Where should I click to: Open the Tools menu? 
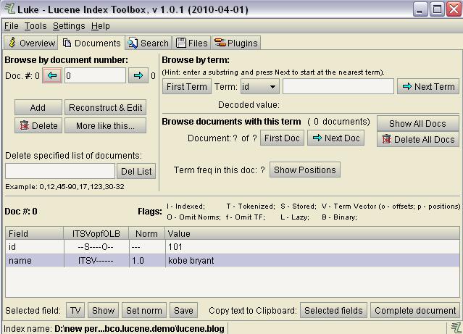coord(36,26)
